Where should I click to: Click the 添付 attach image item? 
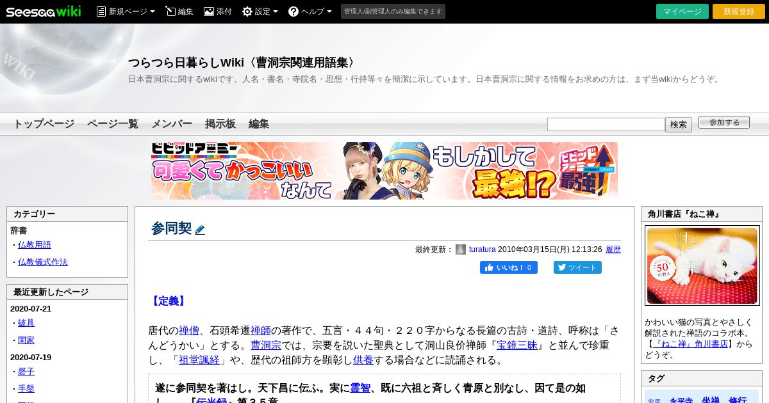point(218,12)
